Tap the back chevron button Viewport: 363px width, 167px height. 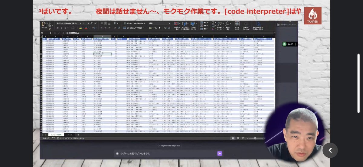(330, 150)
